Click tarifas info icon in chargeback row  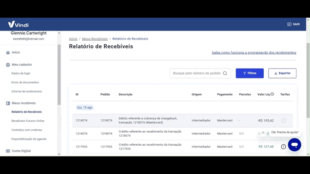point(283,121)
